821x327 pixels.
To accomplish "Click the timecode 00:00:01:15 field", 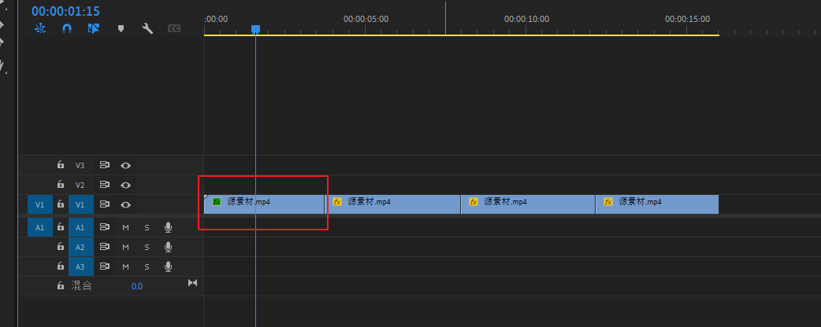I will pyautogui.click(x=65, y=11).
